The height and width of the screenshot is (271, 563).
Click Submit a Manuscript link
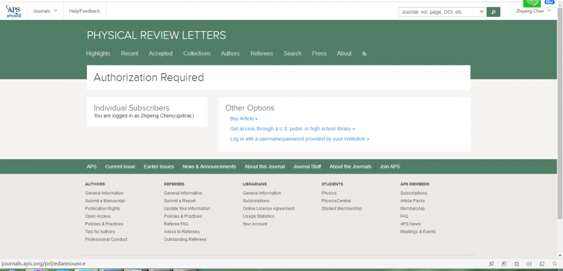[x=105, y=200]
